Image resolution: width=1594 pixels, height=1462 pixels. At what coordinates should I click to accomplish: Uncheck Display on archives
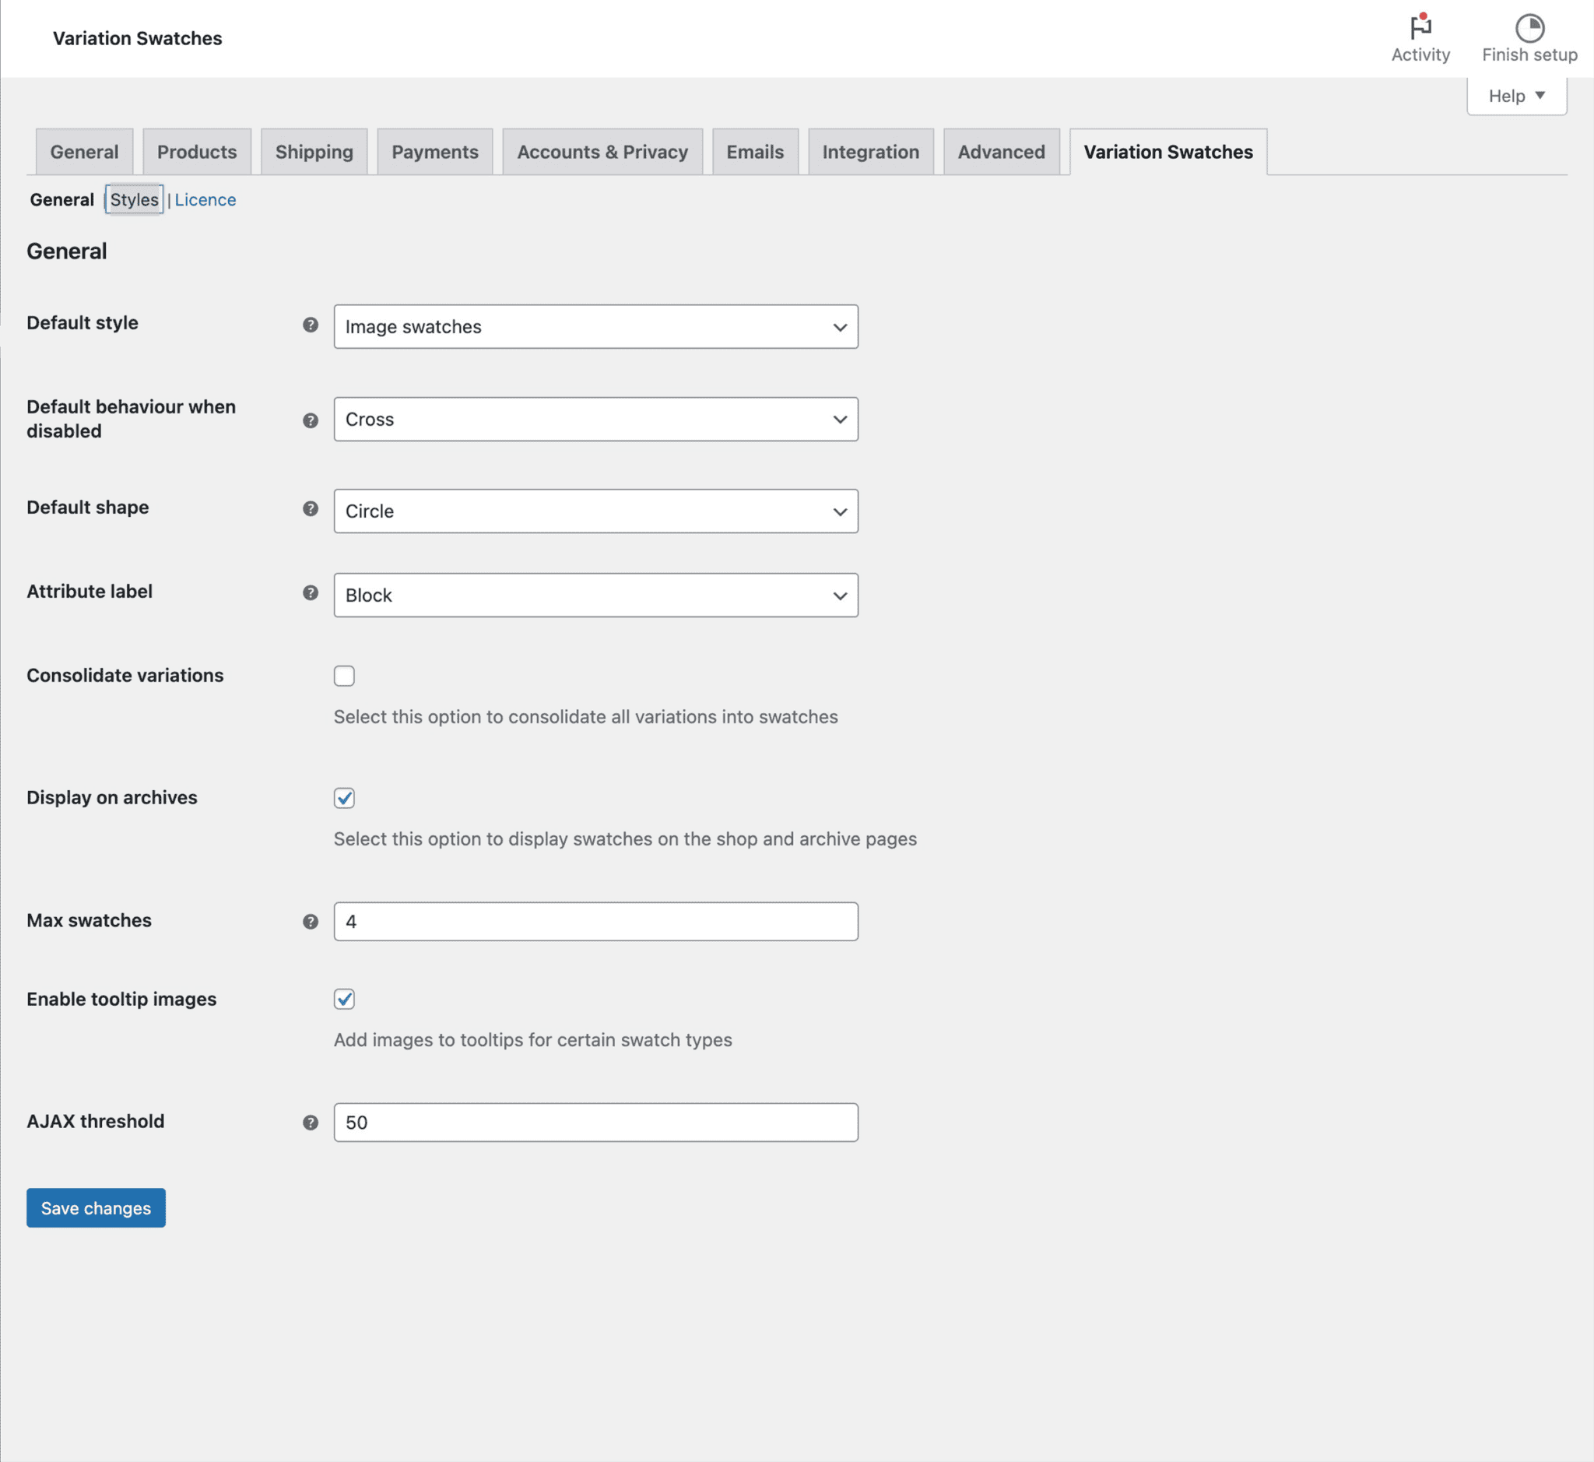344,798
